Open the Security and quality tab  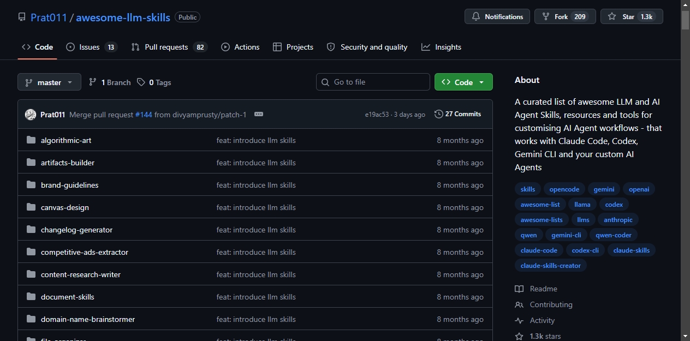(367, 47)
